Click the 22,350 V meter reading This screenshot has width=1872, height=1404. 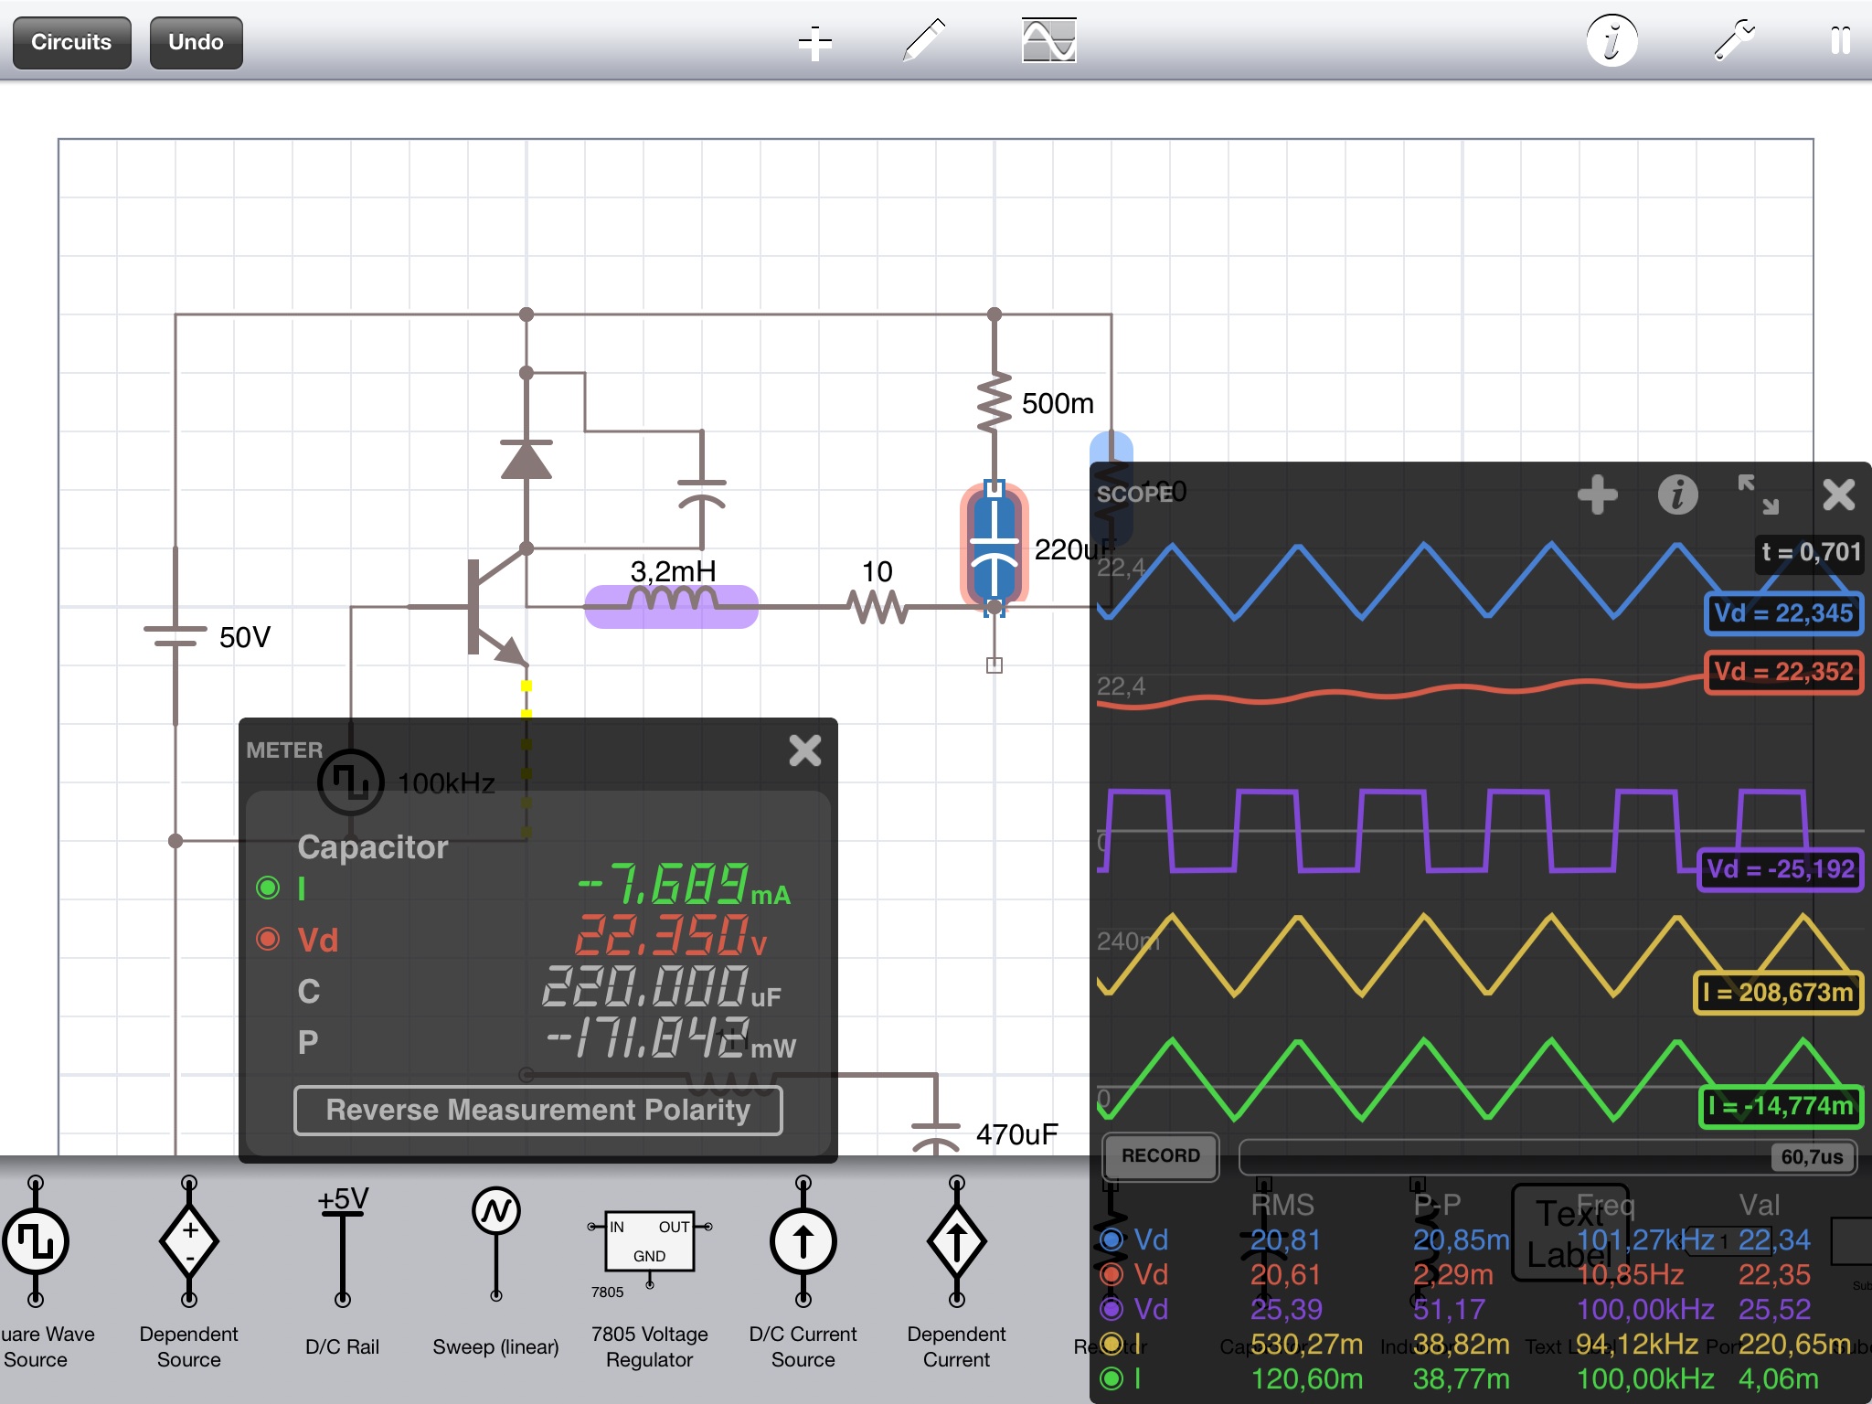point(671,936)
